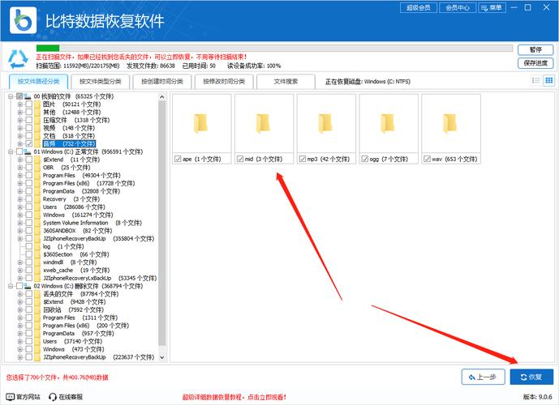Select System Volume Information (8 个文件) row
Viewport: 559px width, 405px height.
click(x=92, y=223)
